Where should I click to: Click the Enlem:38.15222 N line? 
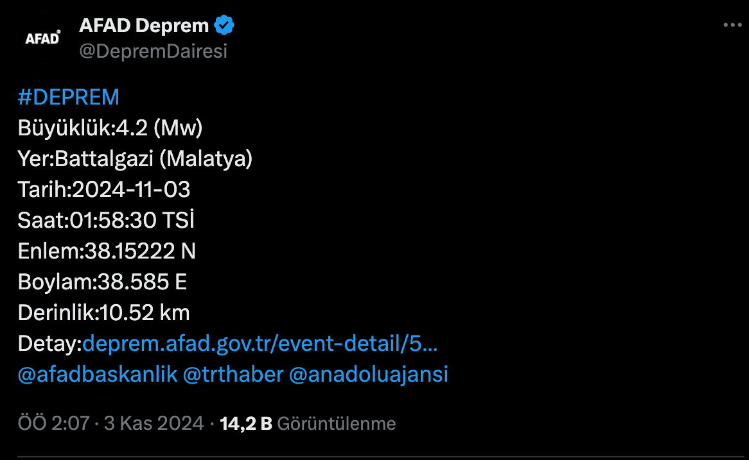pos(107,251)
